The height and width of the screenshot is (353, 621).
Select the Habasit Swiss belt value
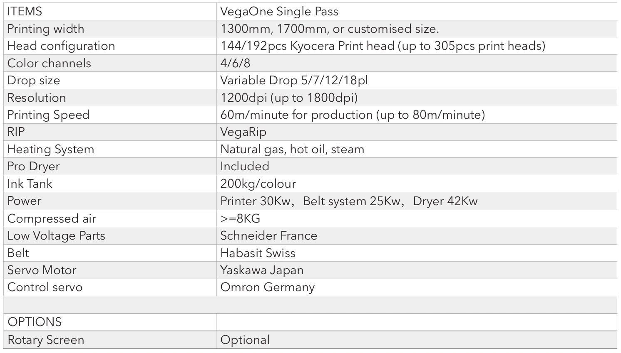coord(258,253)
